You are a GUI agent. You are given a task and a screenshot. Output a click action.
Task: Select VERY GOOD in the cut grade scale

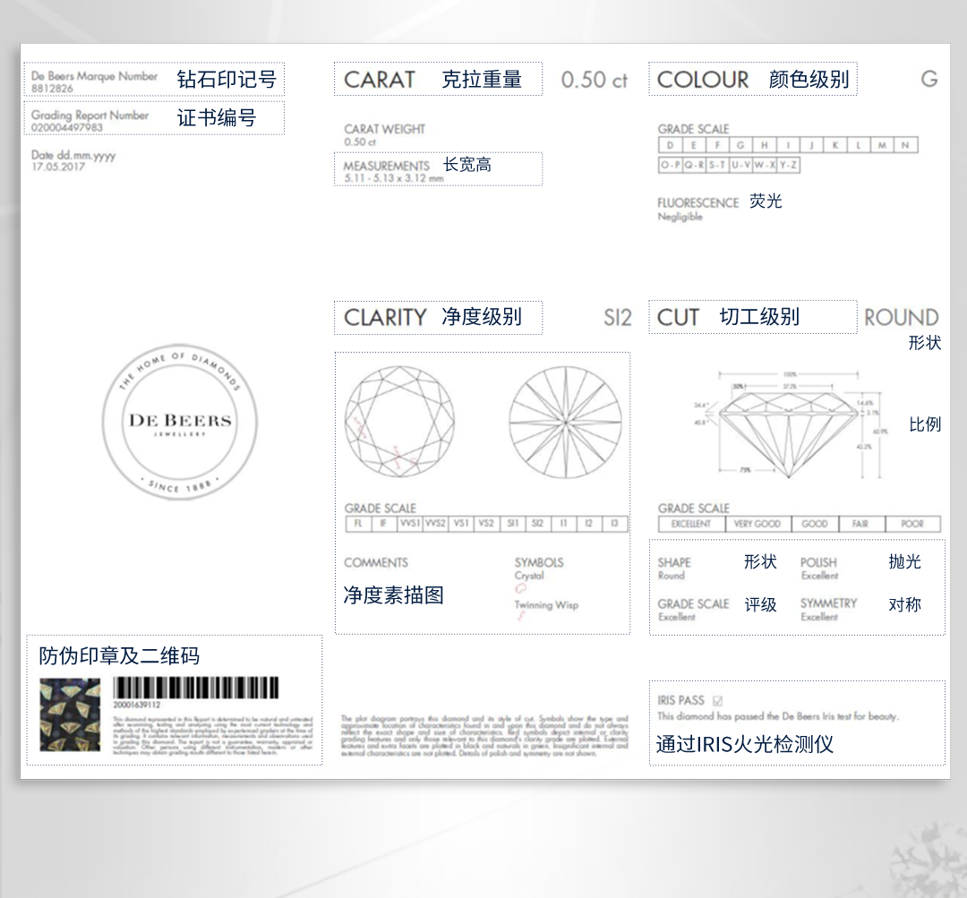[x=758, y=524]
